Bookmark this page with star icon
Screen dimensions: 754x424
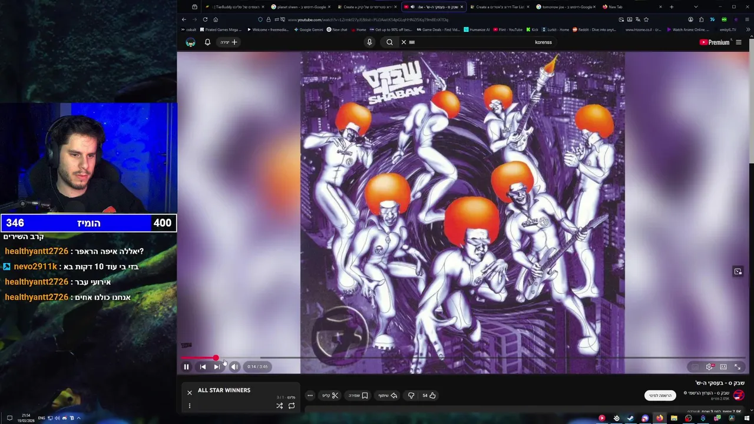[646, 19]
